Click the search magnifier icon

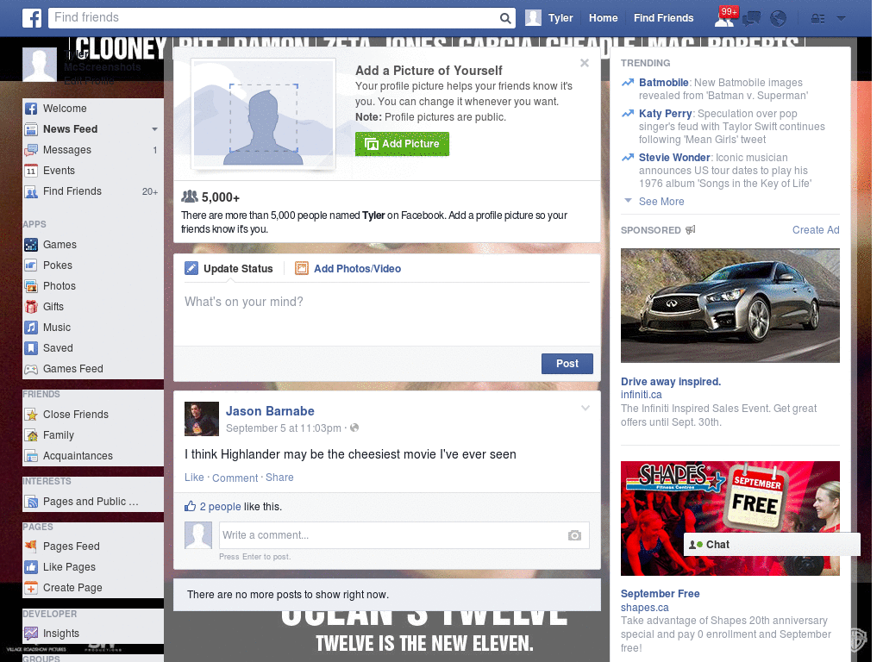[x=505, y=18]
